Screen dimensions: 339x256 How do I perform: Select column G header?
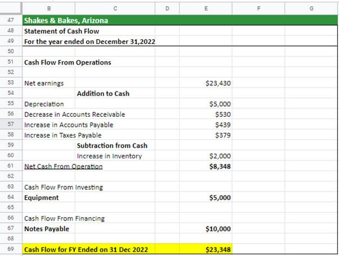tap(311, 8)
